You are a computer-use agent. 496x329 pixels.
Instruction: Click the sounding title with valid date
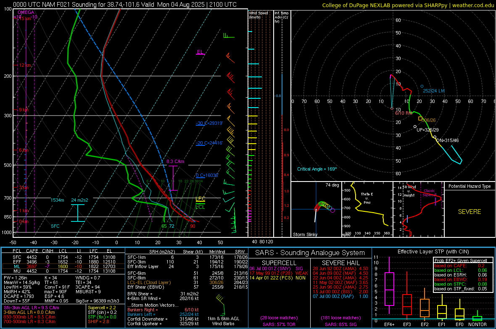point(125,5)
